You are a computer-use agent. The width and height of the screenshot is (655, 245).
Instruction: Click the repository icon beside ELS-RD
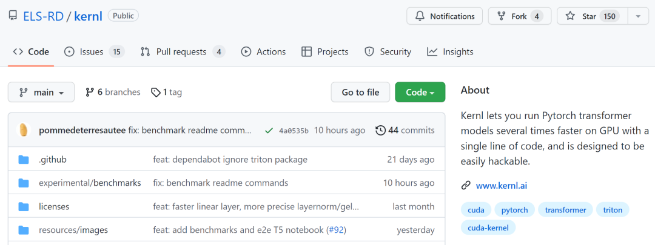[13, 16]
